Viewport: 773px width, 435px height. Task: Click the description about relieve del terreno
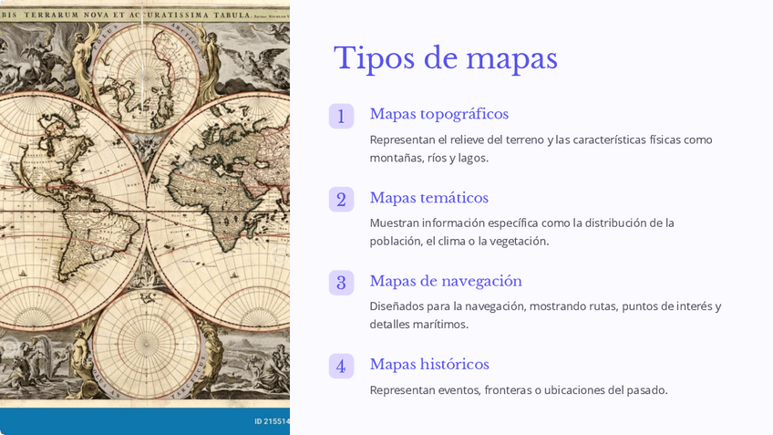pos(541,148)
